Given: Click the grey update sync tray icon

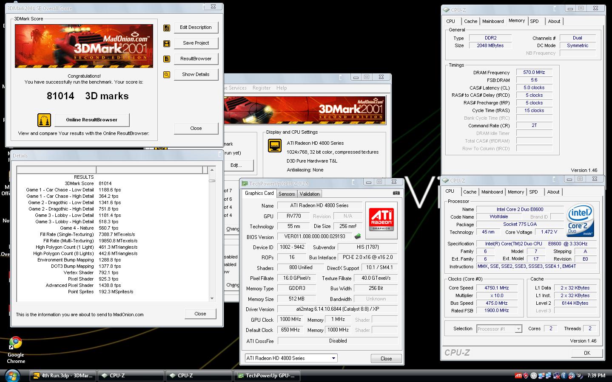Looking at the screenshot, I should click(x=533, y=376).
